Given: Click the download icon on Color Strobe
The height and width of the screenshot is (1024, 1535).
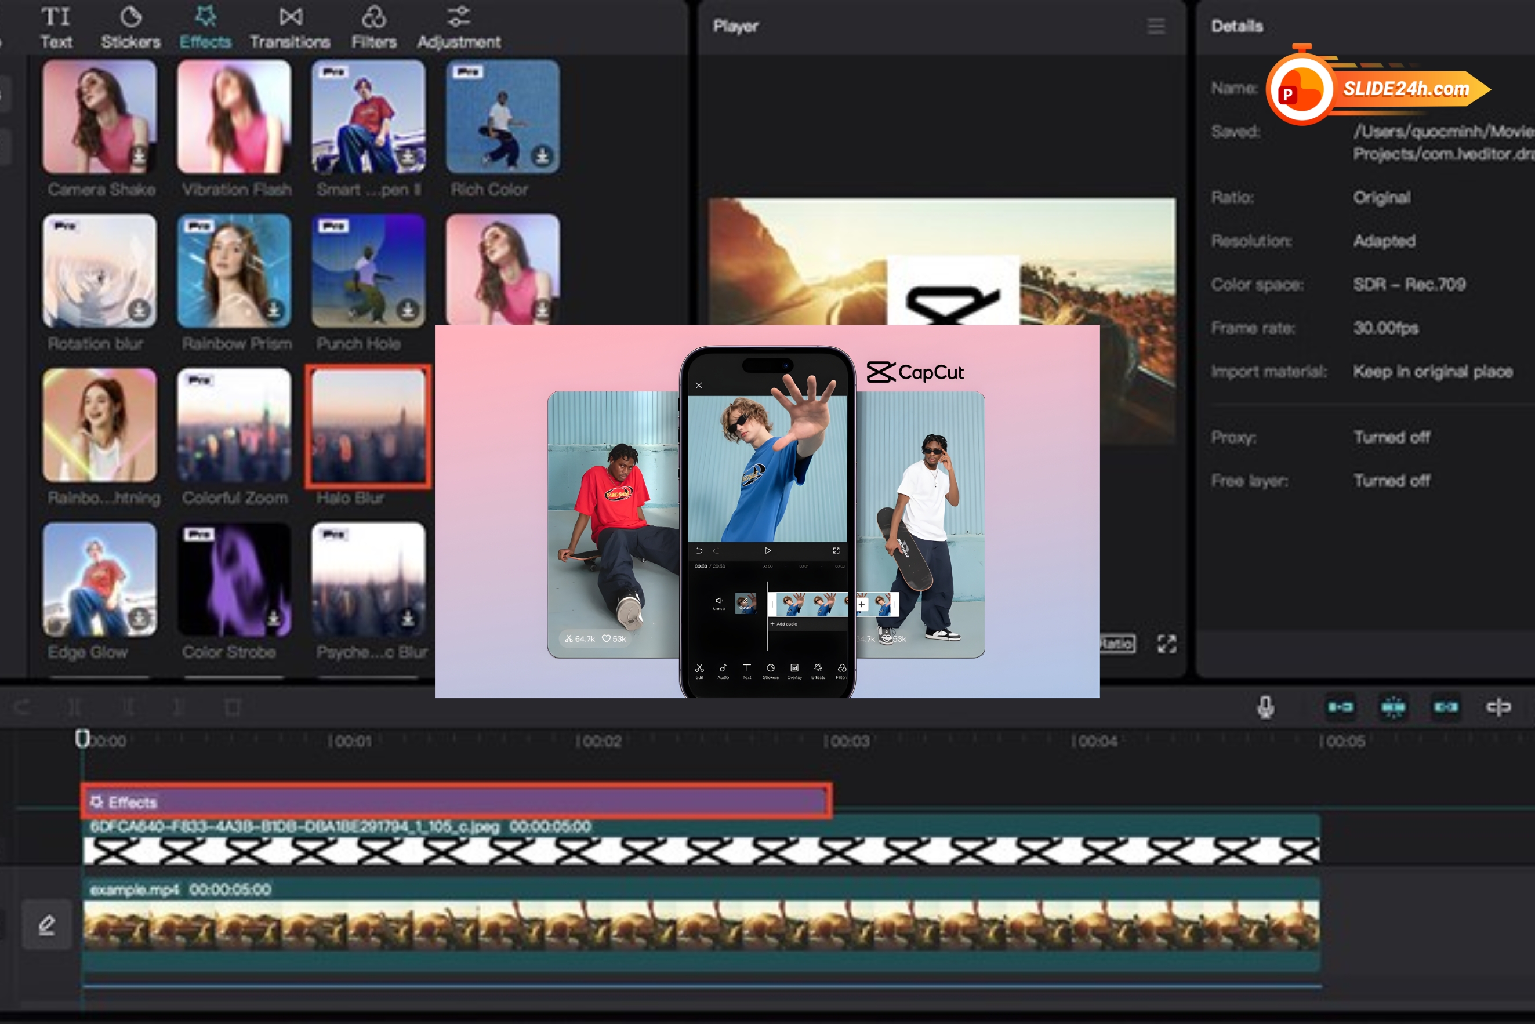Looking at the screenshot, I should (274, 618).
